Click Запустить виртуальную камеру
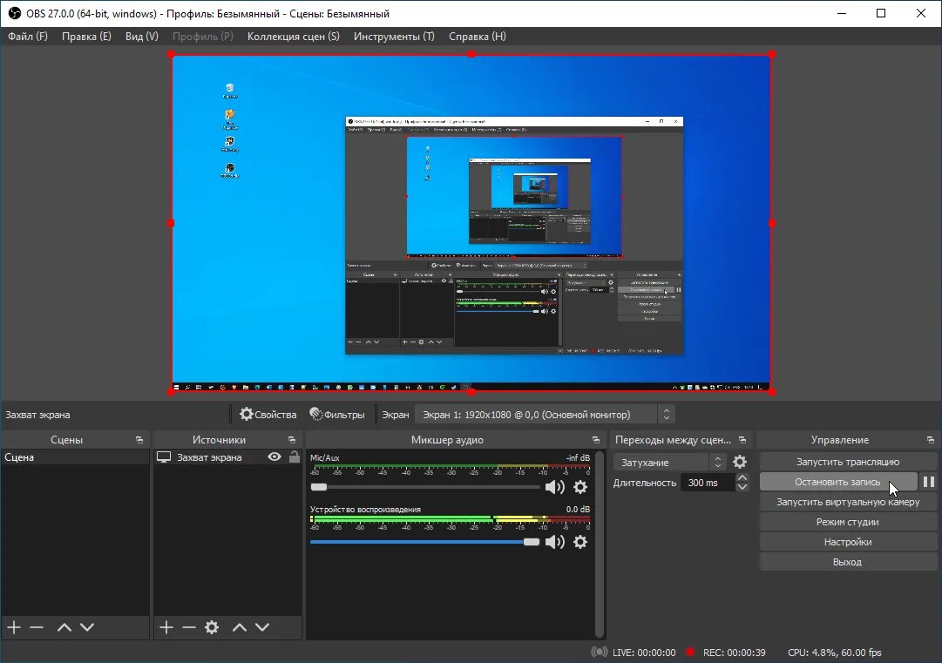Image resolution: width=942 pixels, height=663 pixels. click(848, 502)
